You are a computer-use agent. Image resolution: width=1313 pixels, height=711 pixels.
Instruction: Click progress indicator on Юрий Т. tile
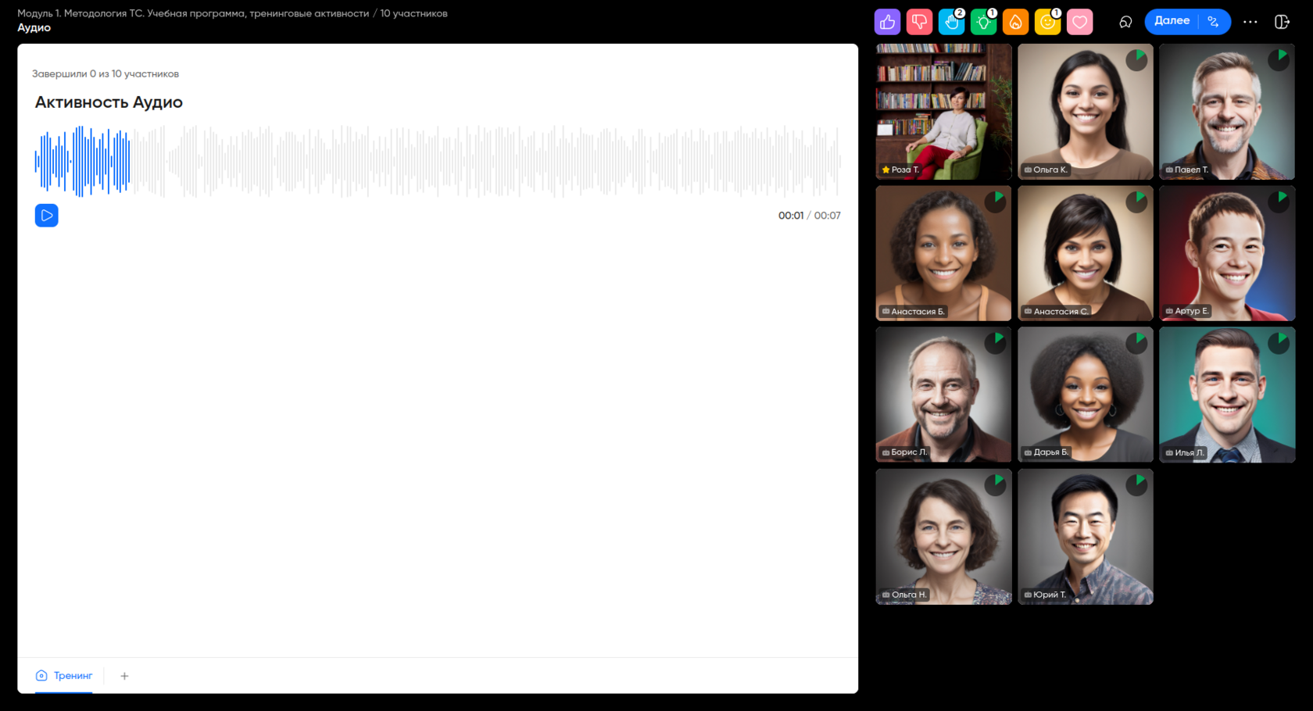[x=1136, y=484]
